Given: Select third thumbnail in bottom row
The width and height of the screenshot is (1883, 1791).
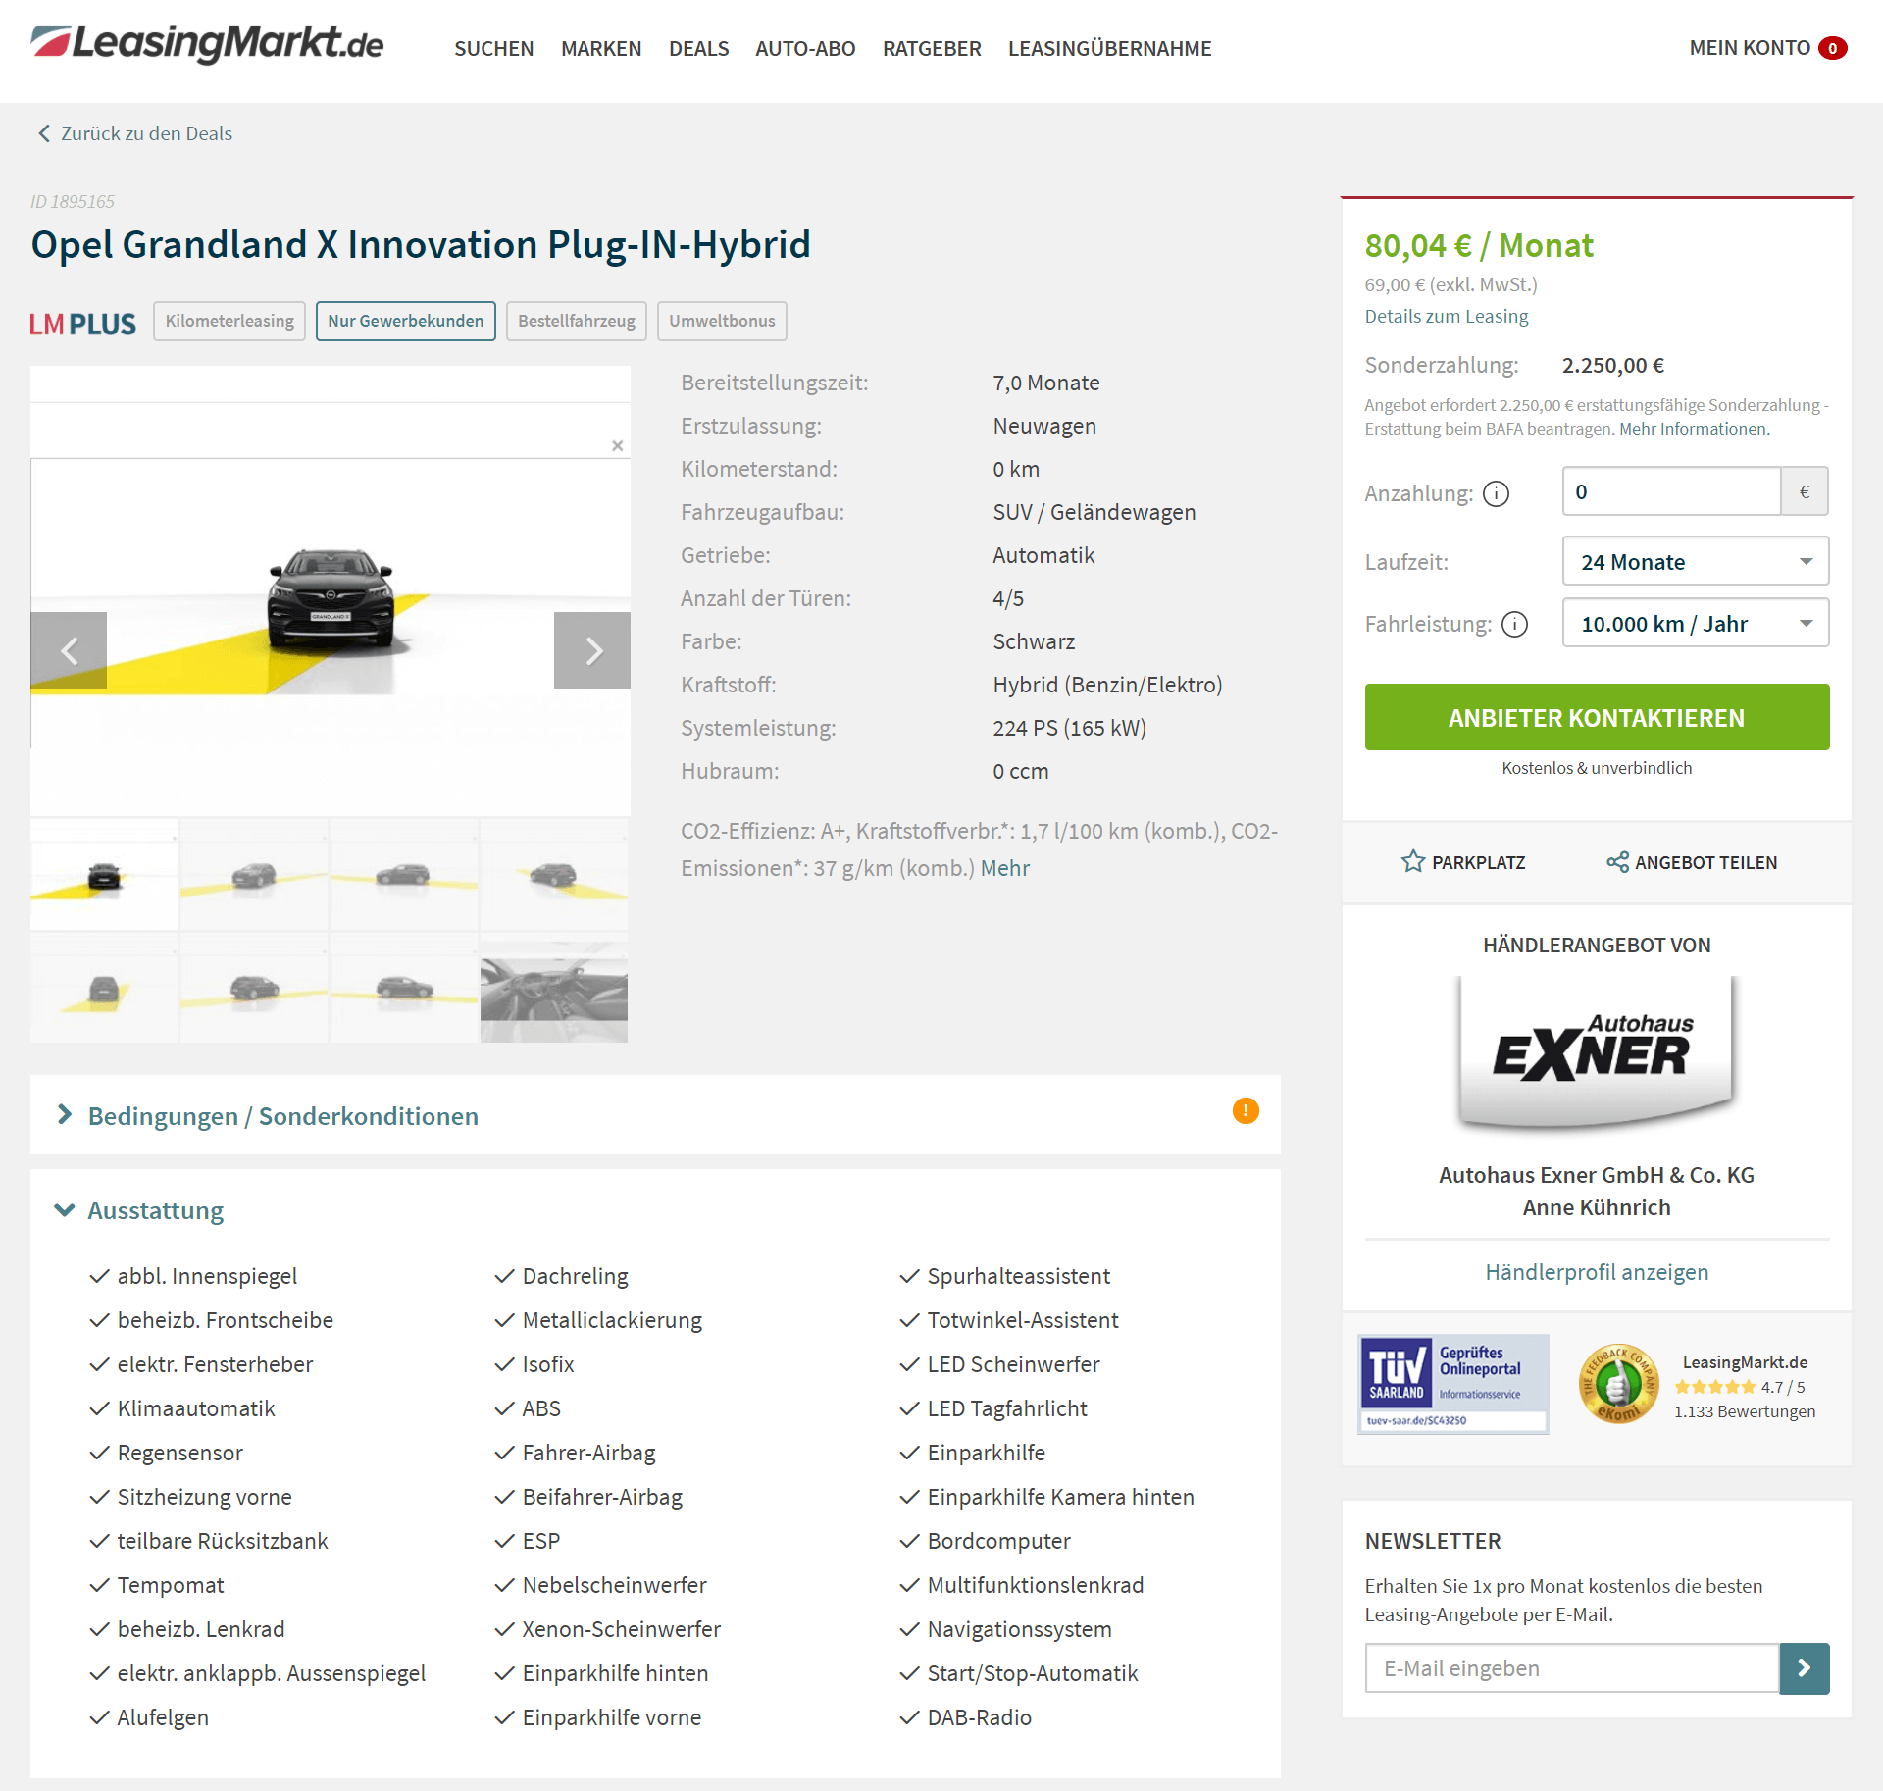Looking at the screenshot, I should [404, 988].
